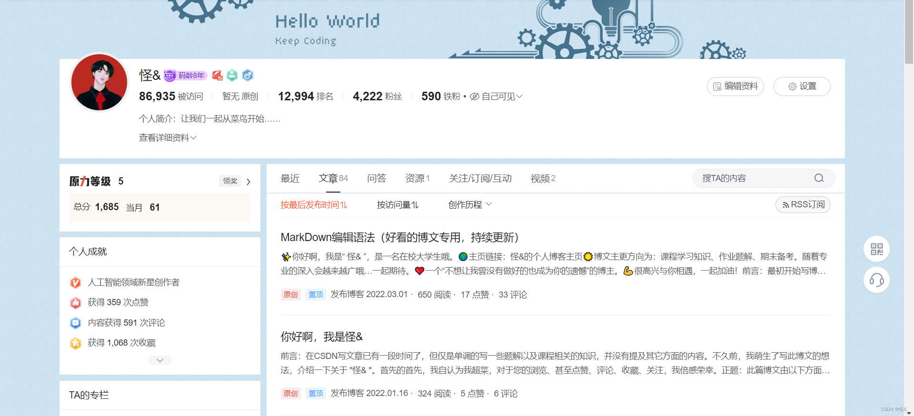Open the 创作历程 dropdown

pyautogui.click(x=470, y=205)
